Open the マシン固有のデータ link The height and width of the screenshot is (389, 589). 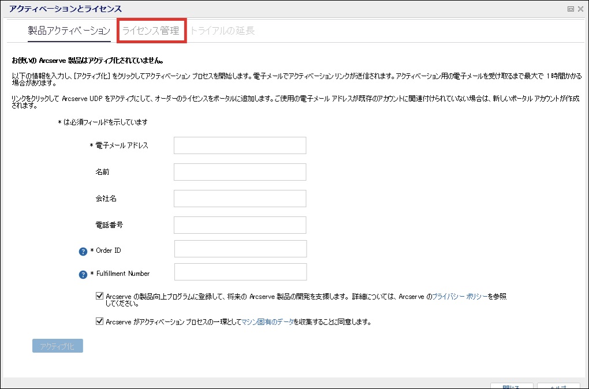(267, 322)
